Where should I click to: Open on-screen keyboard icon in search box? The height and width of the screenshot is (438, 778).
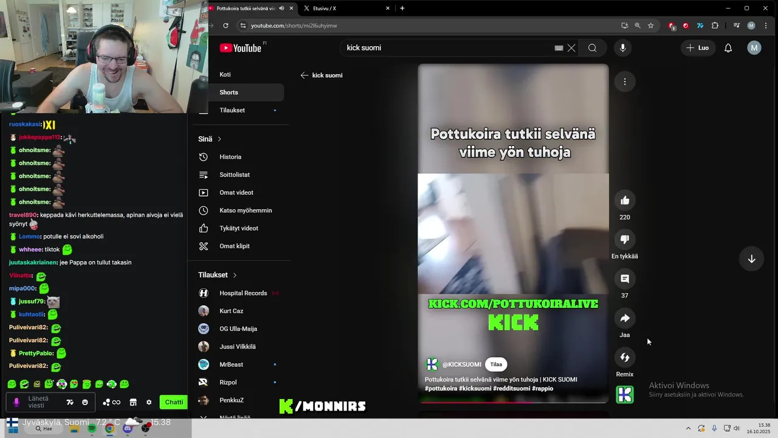(x=559, y=48)
